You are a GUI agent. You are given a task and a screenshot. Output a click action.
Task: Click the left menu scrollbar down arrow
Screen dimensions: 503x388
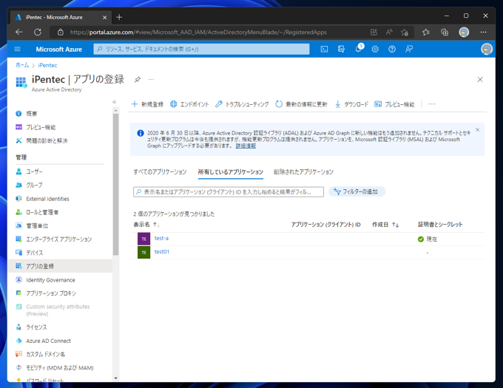115,378
